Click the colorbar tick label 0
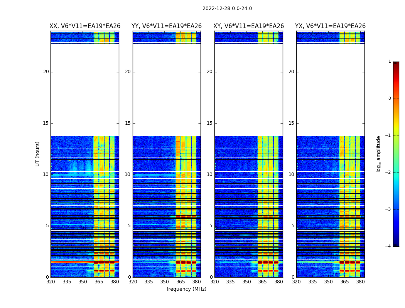 point(390,99)
